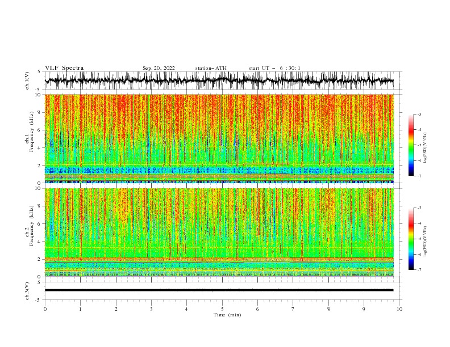Click time axis tick label '7'

[293, 309]
